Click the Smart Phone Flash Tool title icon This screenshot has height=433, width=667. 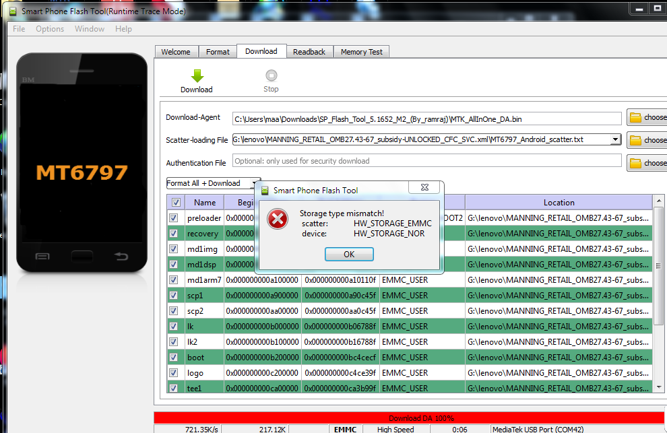(13, 11)
